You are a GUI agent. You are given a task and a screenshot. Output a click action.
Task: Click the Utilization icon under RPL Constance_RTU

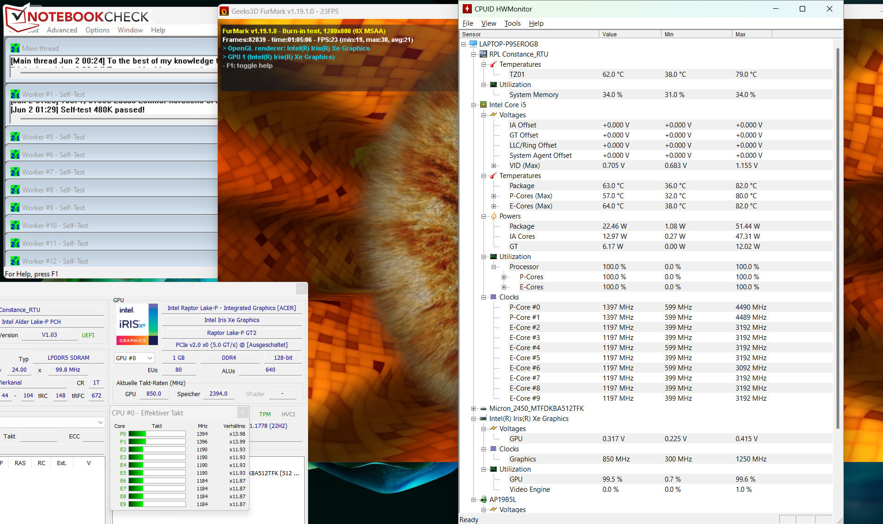493,84
